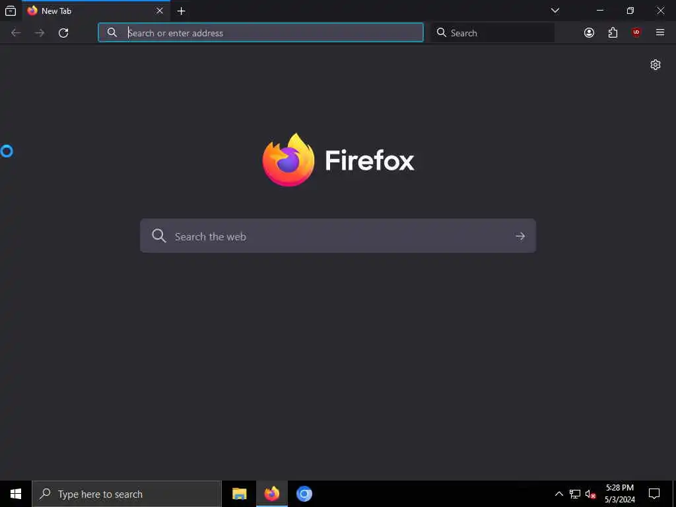Click the Firefox logo on the new tab page

point(338,160)
